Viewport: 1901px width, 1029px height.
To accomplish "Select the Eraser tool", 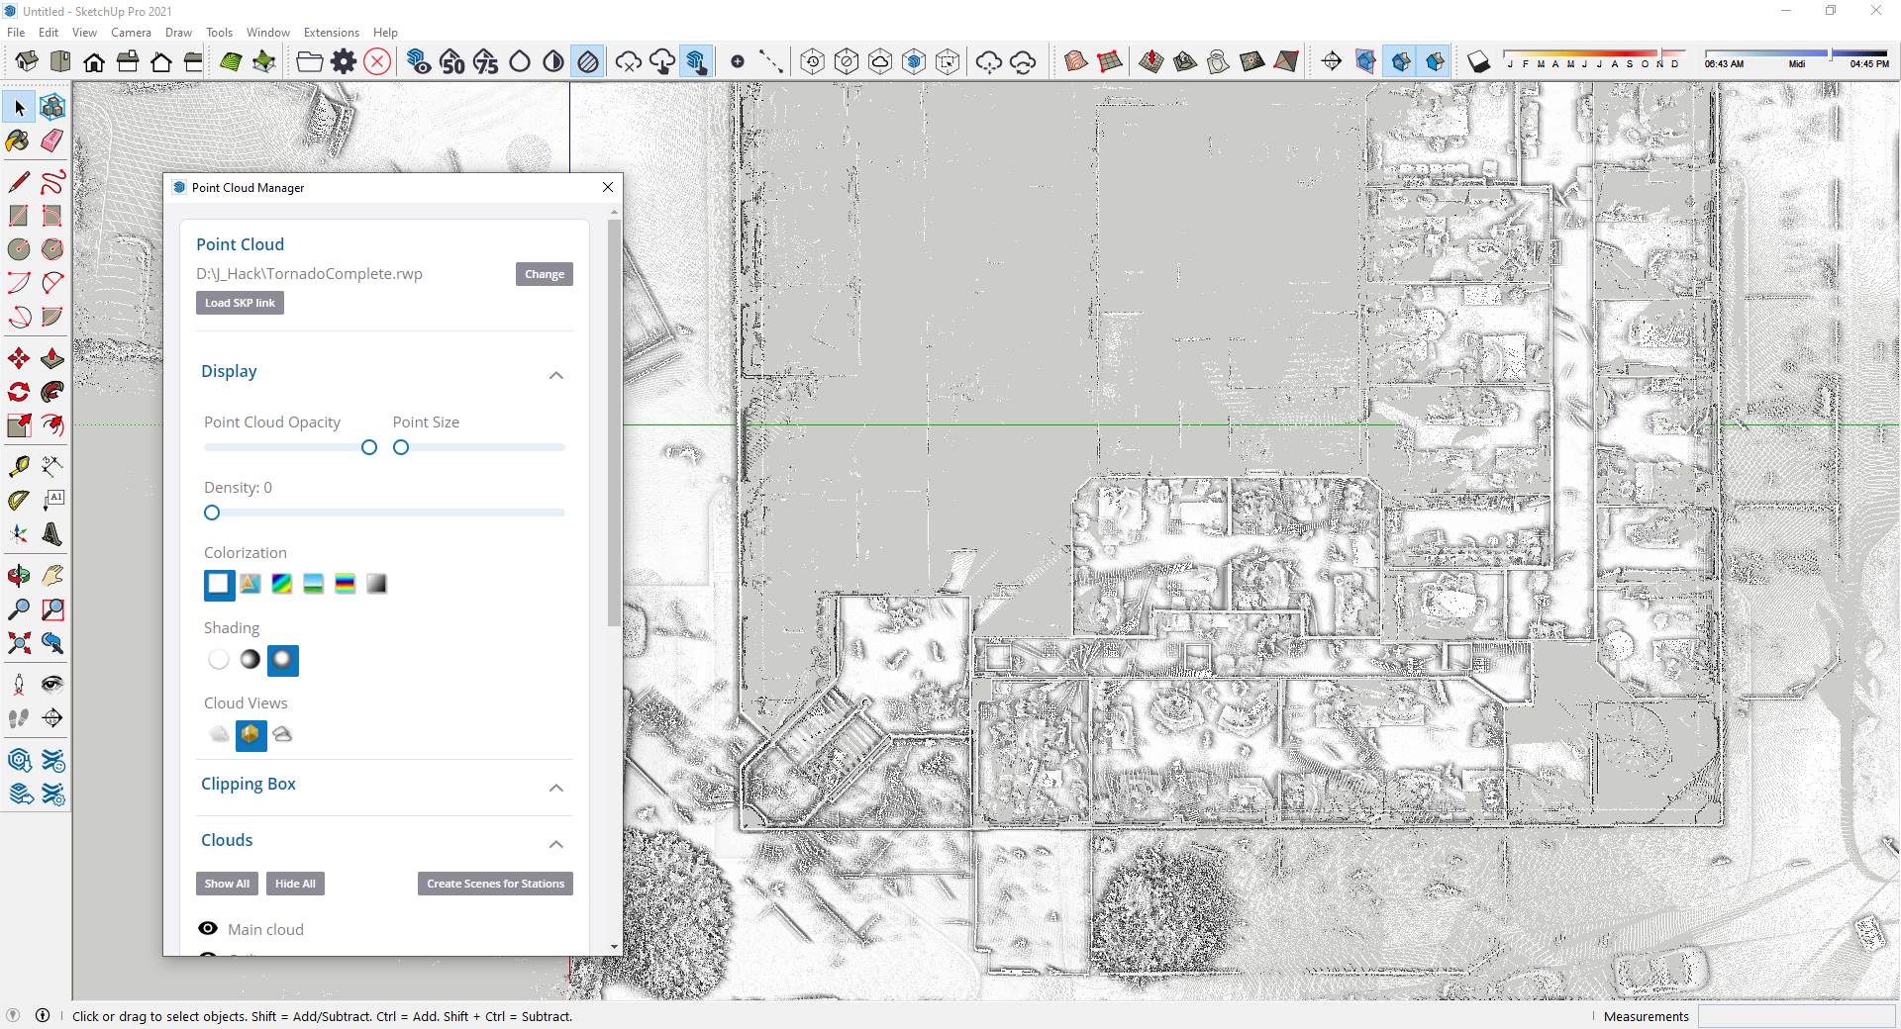I will tap(50, 141).
